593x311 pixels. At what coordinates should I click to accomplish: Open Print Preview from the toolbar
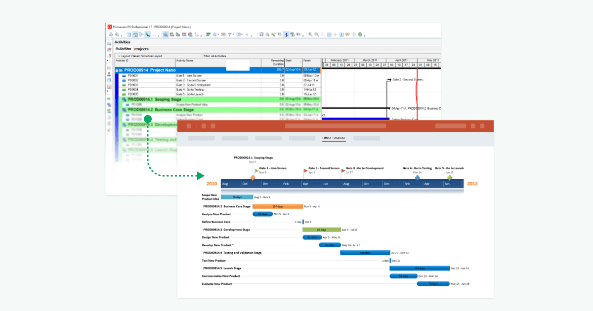(x=116, y=35)
